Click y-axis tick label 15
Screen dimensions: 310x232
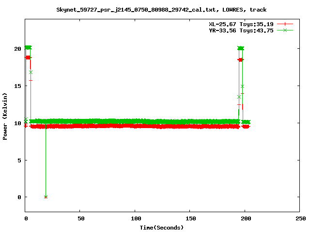(x=17, y=86)
